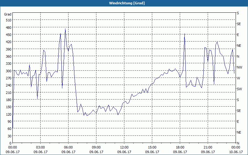This screenshot has height=155, width=248.
Task: Click the 360 y-axis tick label
Action: [9, 56]
